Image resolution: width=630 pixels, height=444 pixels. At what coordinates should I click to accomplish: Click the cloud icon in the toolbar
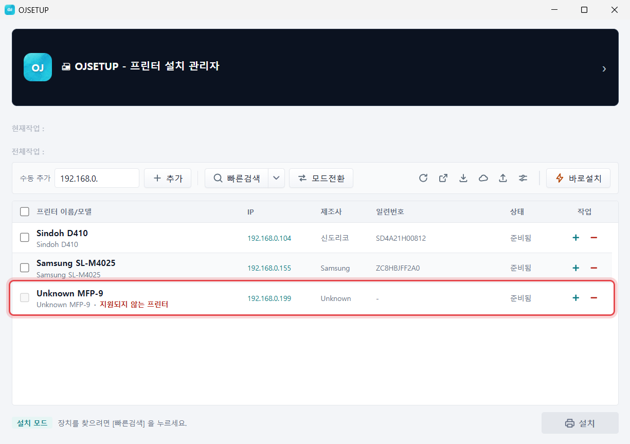(x=483, y=178)
